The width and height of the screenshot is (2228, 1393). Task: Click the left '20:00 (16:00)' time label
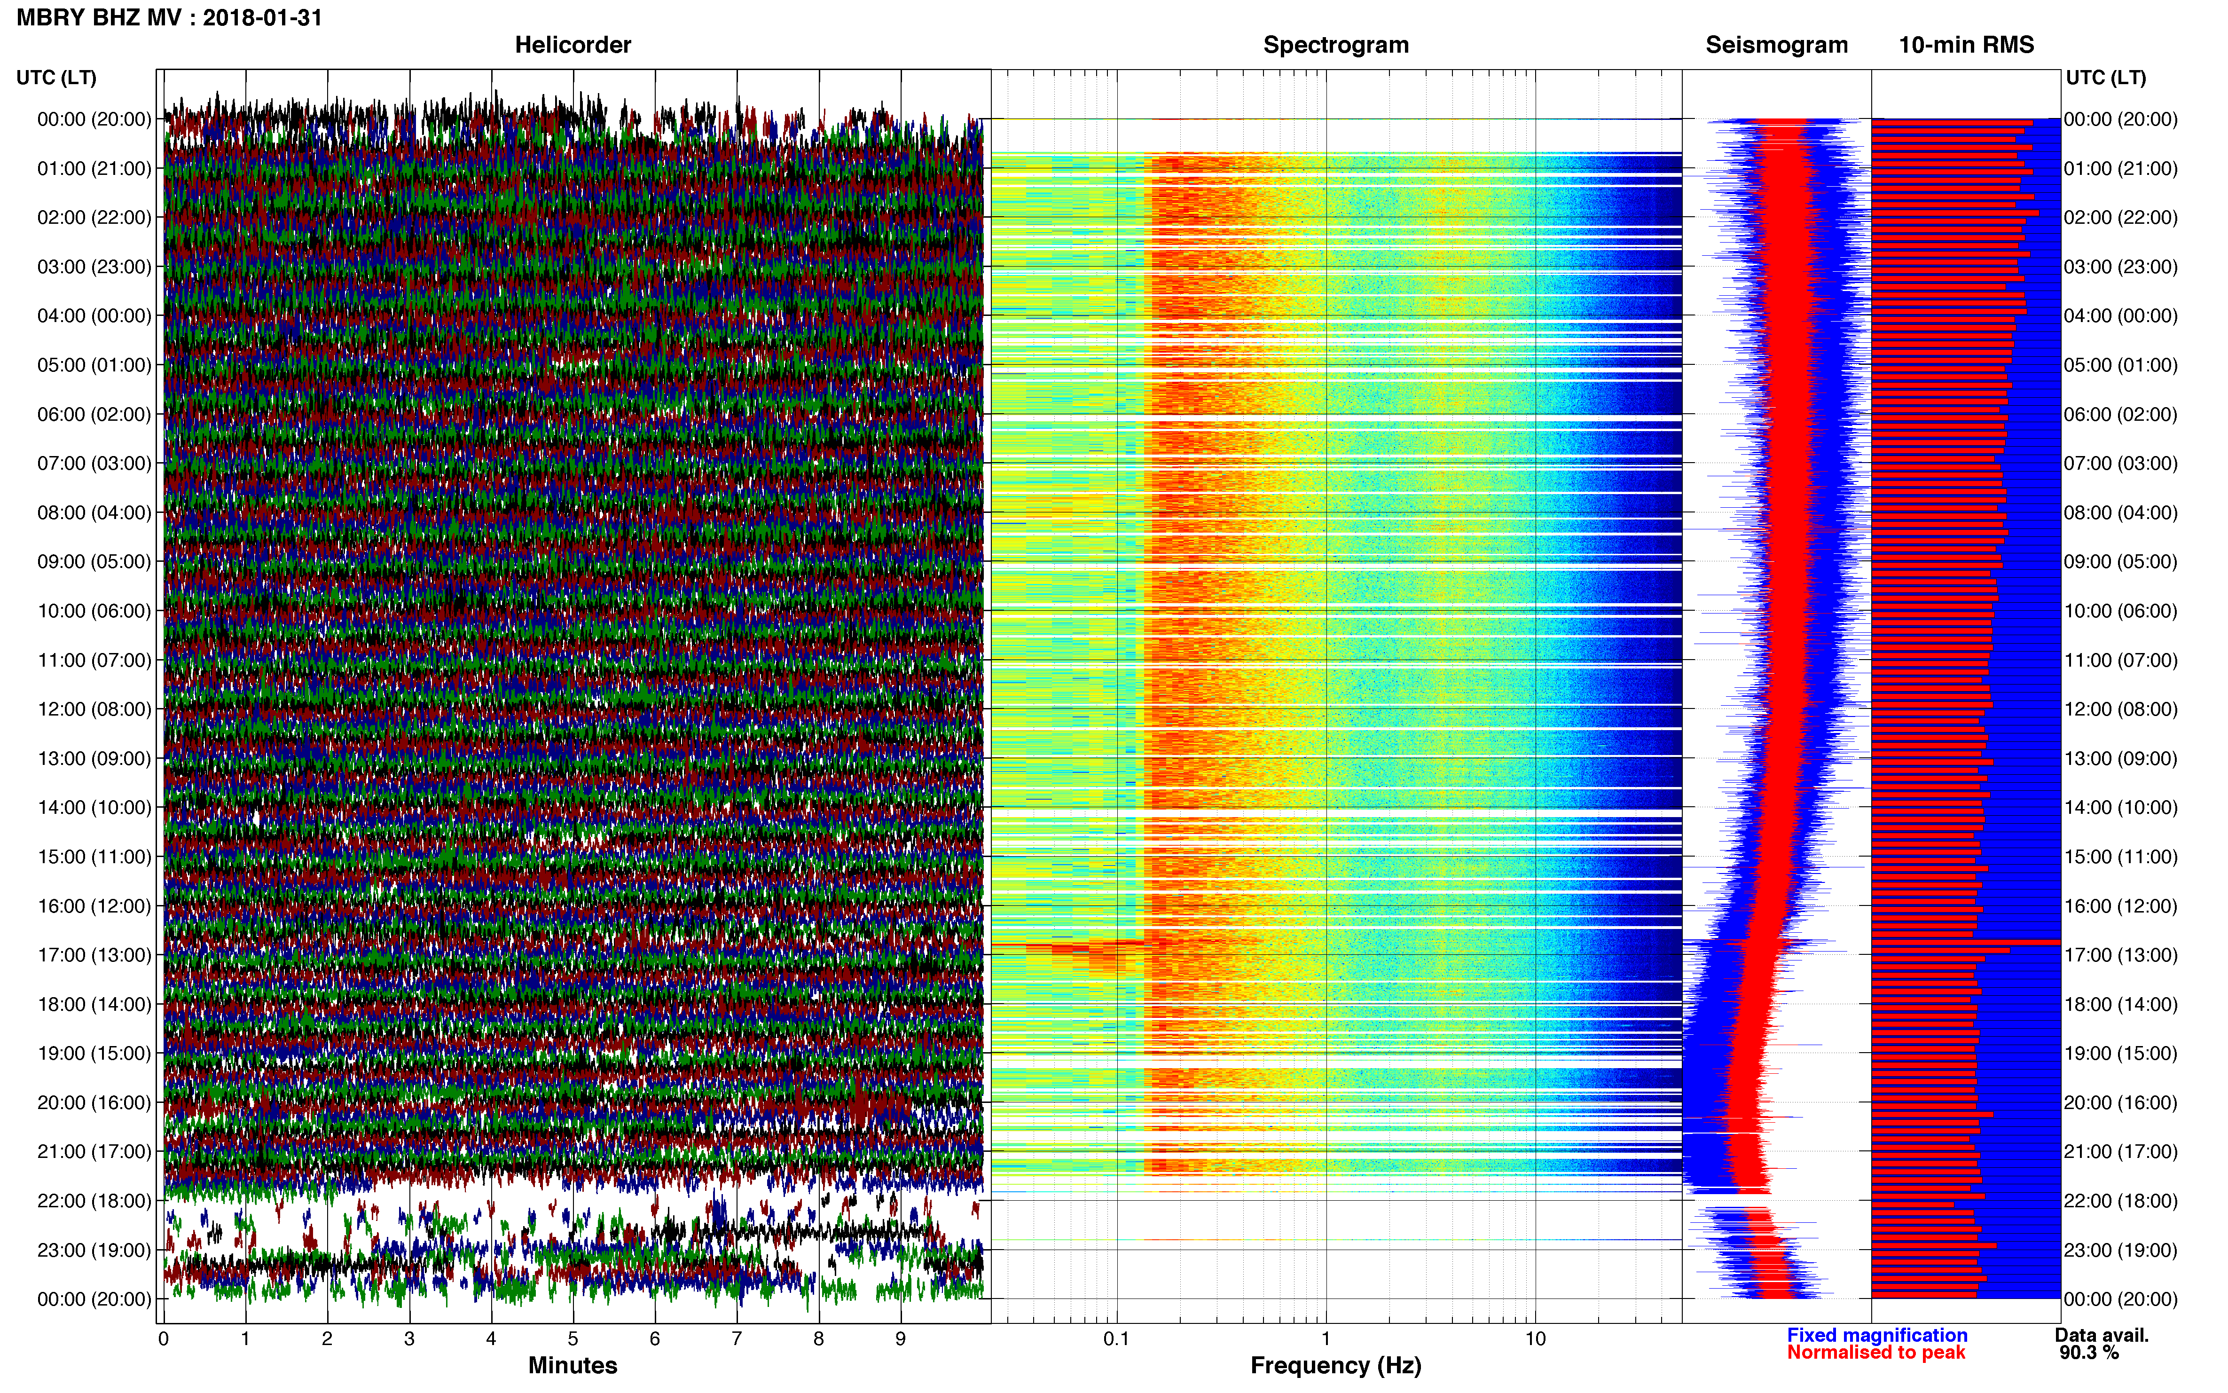coord(94,1103)
